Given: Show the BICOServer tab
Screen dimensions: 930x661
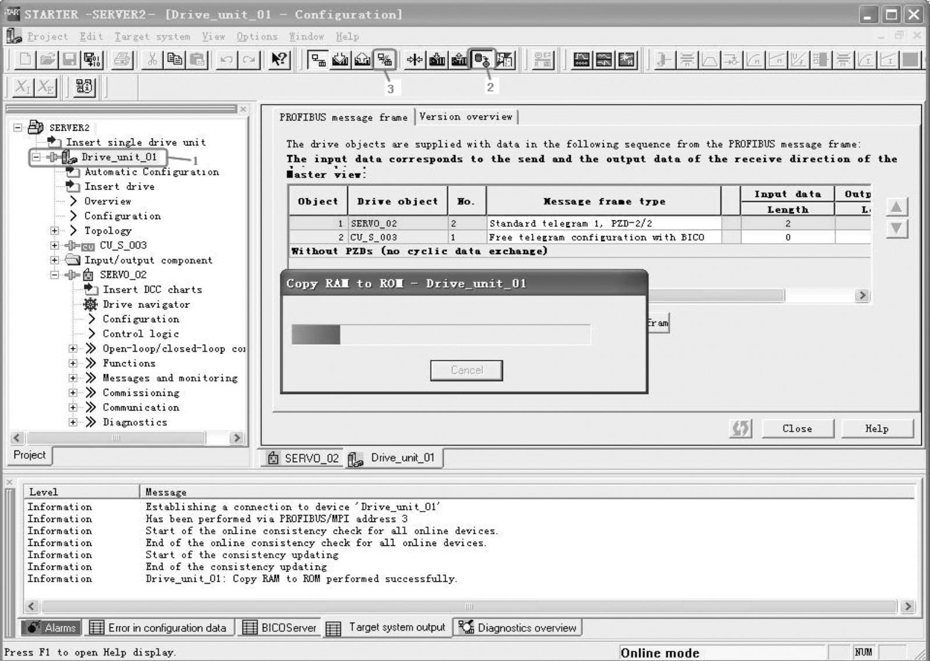Looking at the screenshot, I should point(279,628).
